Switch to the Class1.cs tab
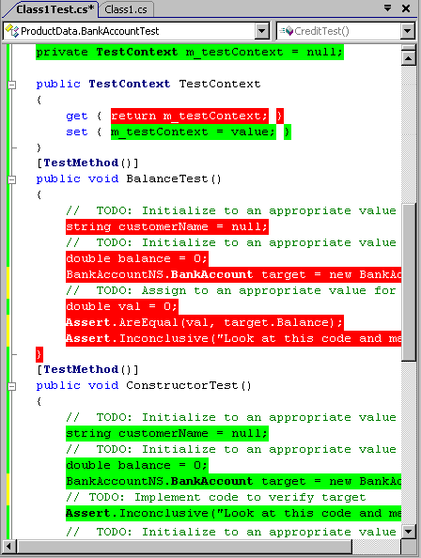 [x=126, y=9]
